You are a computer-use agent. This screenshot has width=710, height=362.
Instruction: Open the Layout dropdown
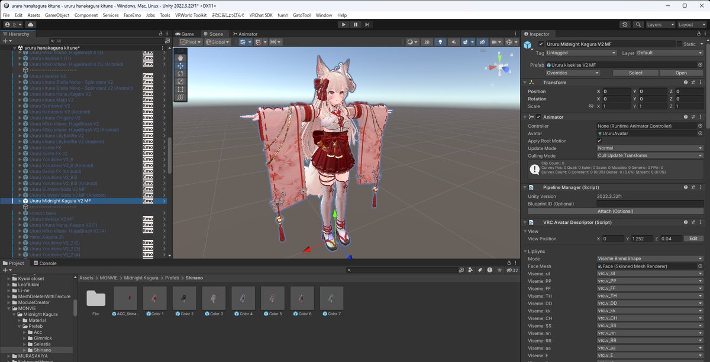pos(692,25)
